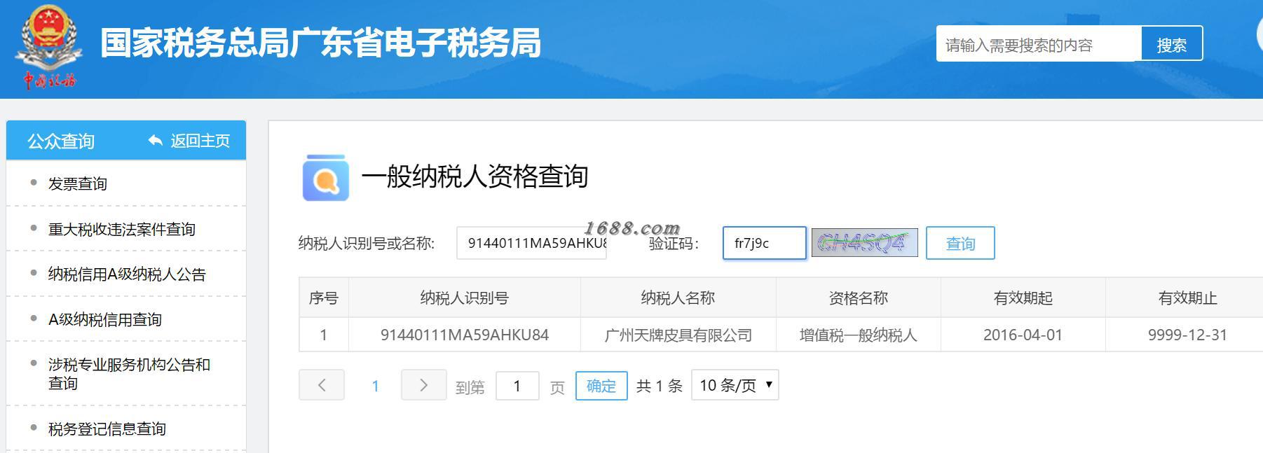The width and height of the screenshot is (1263, 453).
Task: Open 发票查询 in the sidebar
Action: pyautogui.click(x=77, y=183)
